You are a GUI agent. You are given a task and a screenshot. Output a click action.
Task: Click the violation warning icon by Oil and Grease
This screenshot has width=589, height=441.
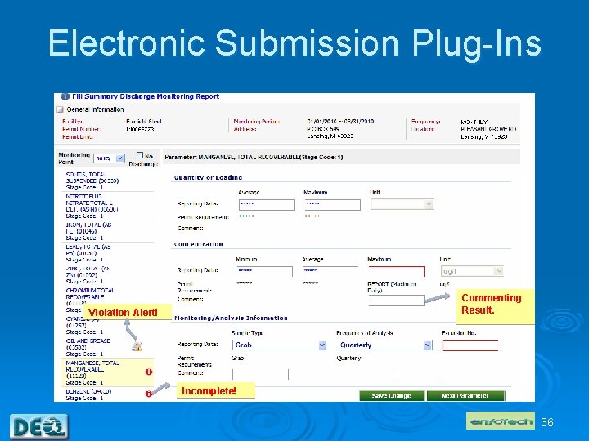137,346
